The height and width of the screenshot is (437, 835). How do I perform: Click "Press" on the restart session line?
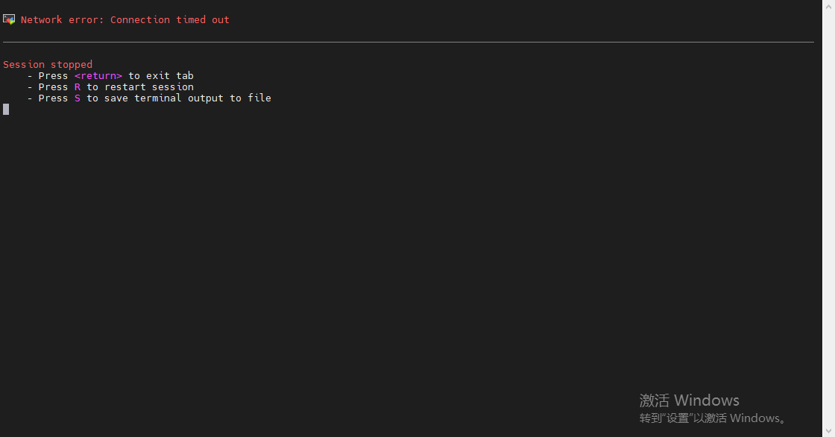click(x=53, y=87)
